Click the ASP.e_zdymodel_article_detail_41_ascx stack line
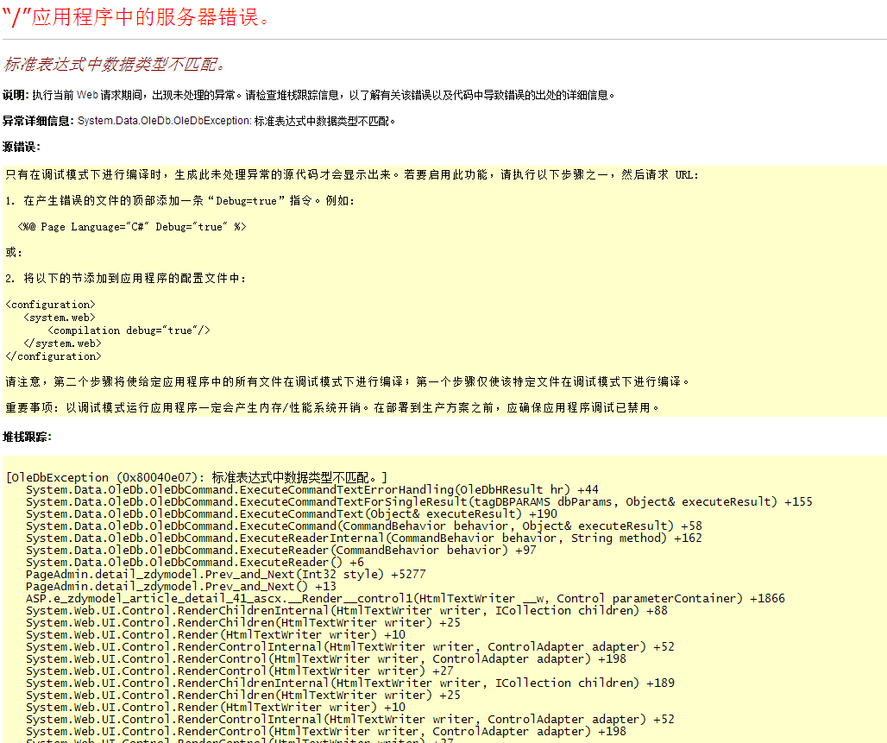887x743 pixels. (x=405, y=598)
